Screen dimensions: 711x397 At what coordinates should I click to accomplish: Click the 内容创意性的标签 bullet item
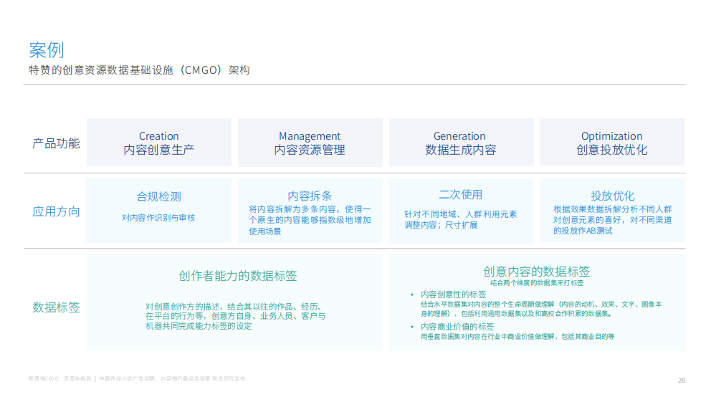[x=453, y=294]
